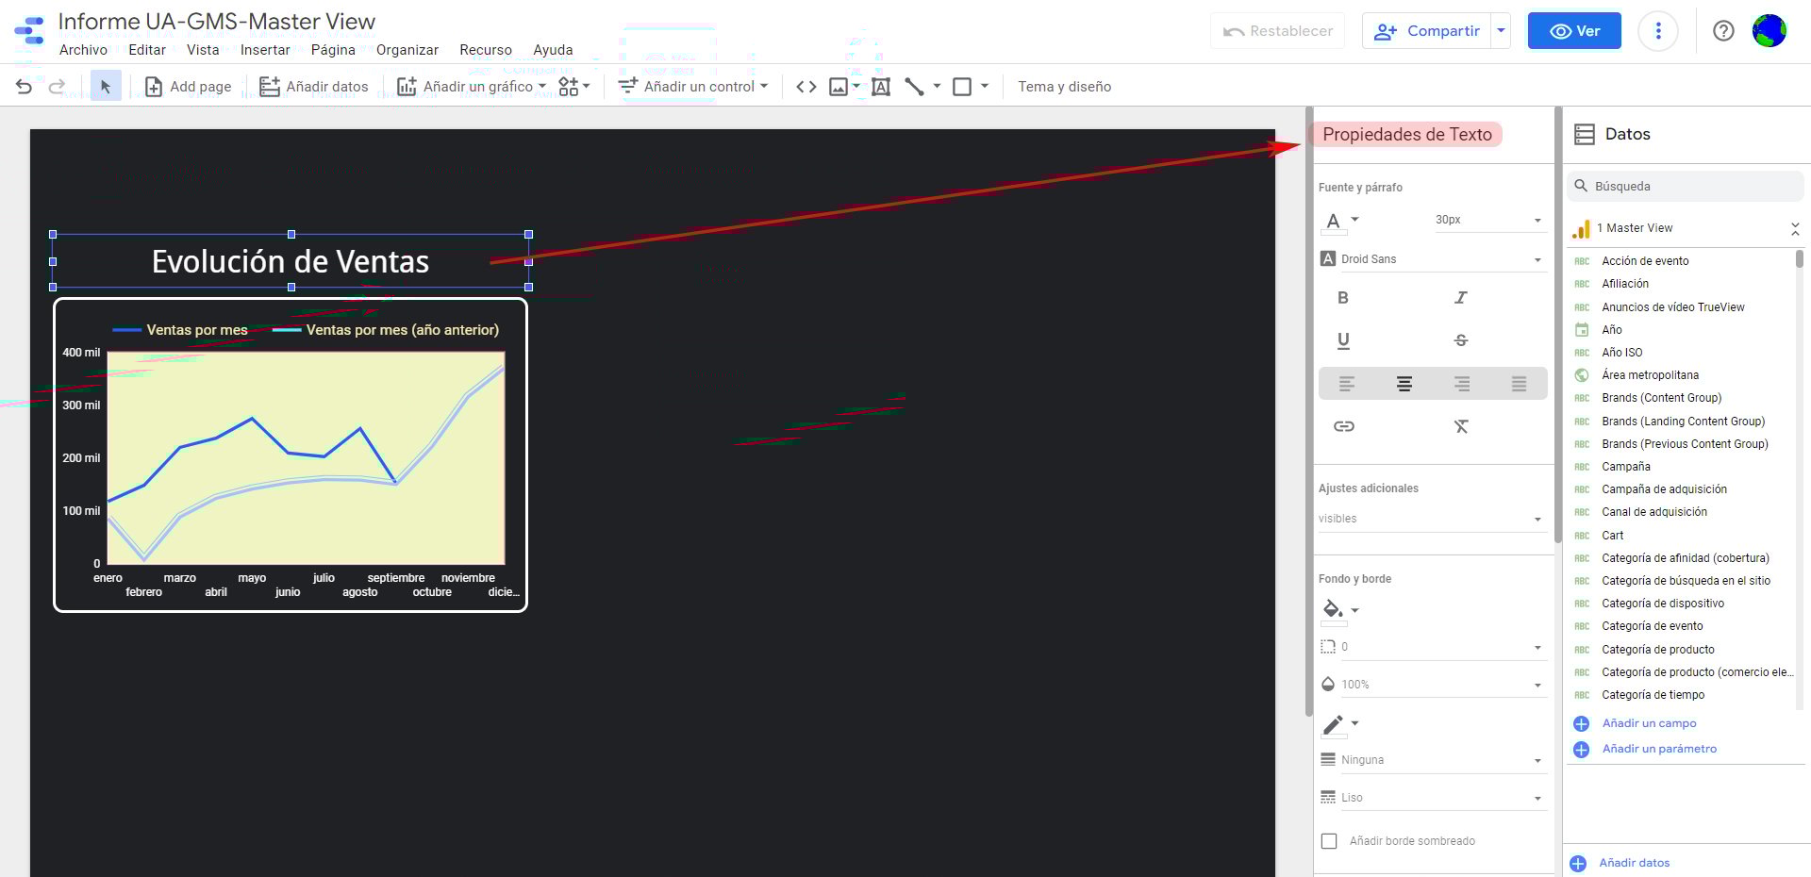The width and height of the screenshot is (1811, 877).
Task: Open the Página menu
Action: point(333,50)
